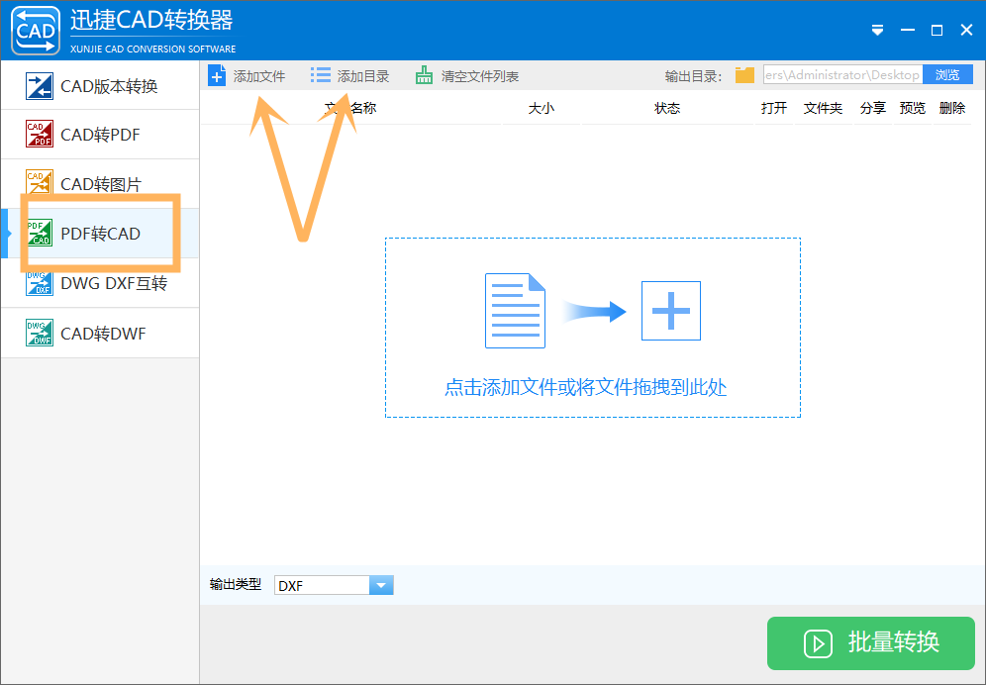Click the broom icon to clear list
The width and height of the screenshot is (986, 685).
pos(424,75)
